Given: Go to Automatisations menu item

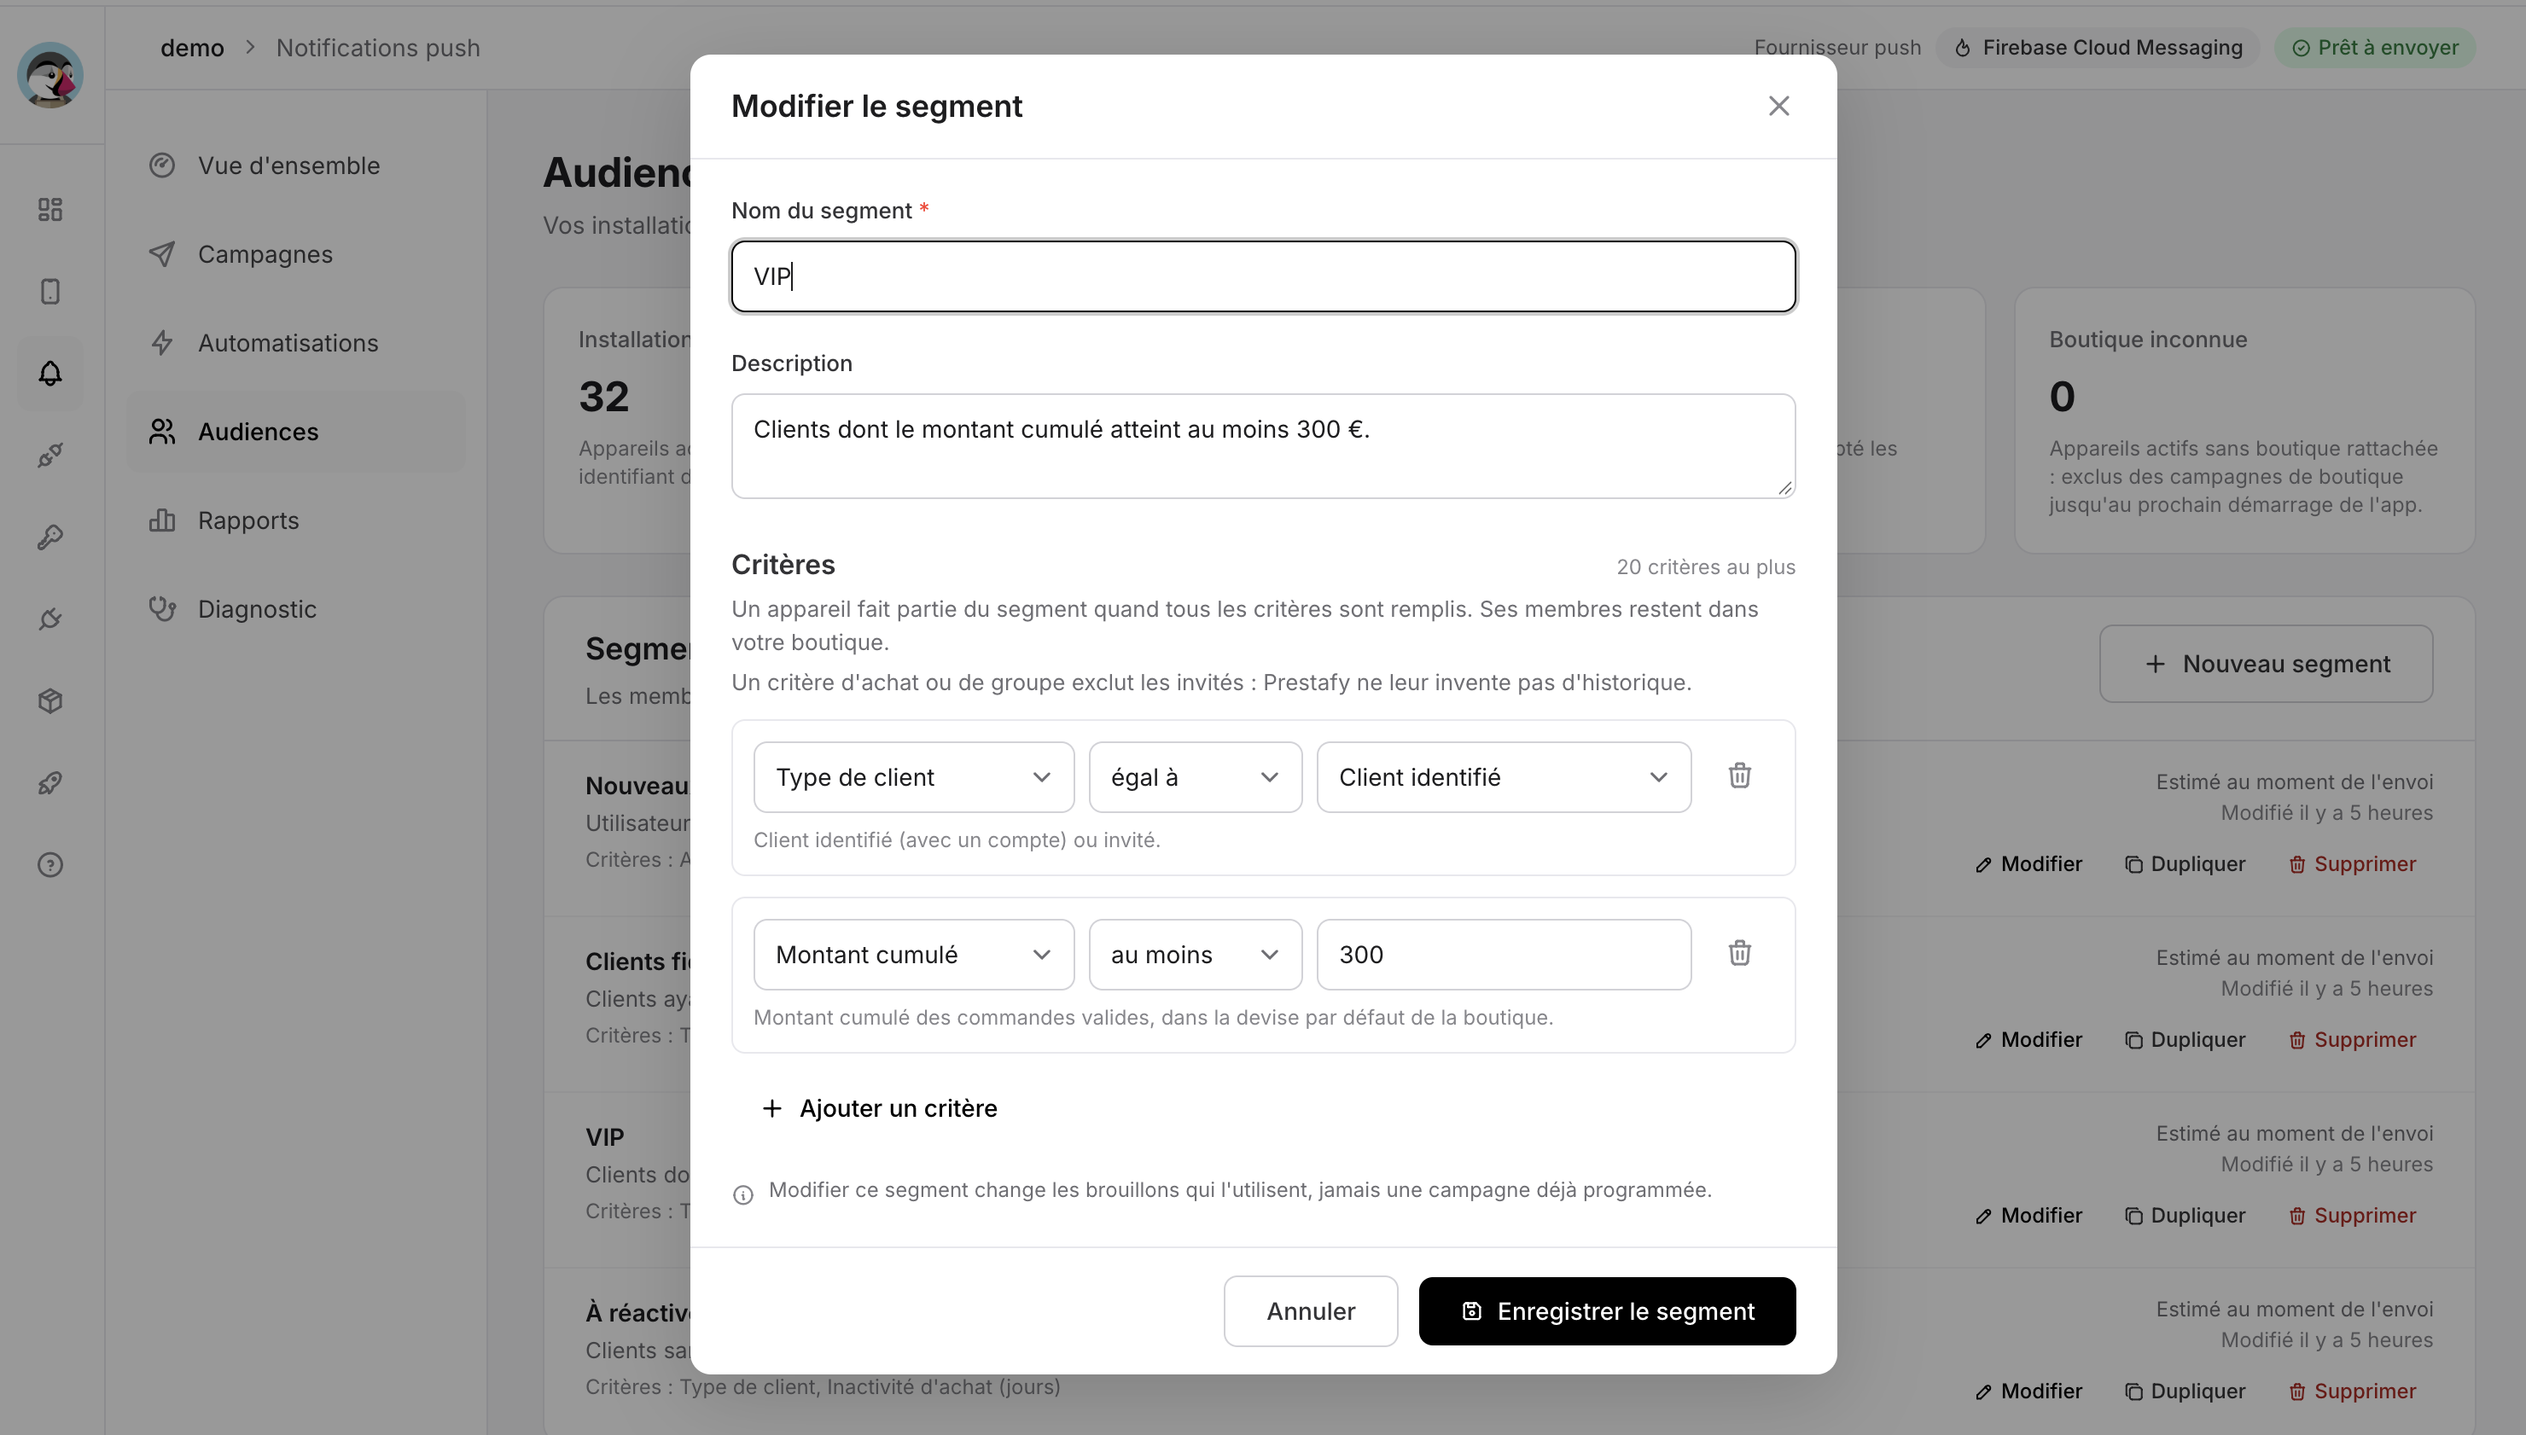Looking at the screenshot, I should coord(295,342).
